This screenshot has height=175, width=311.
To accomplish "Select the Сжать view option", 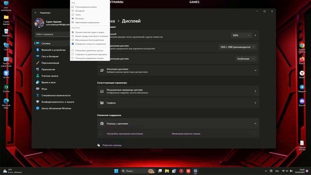I will [x=77, y=15].
